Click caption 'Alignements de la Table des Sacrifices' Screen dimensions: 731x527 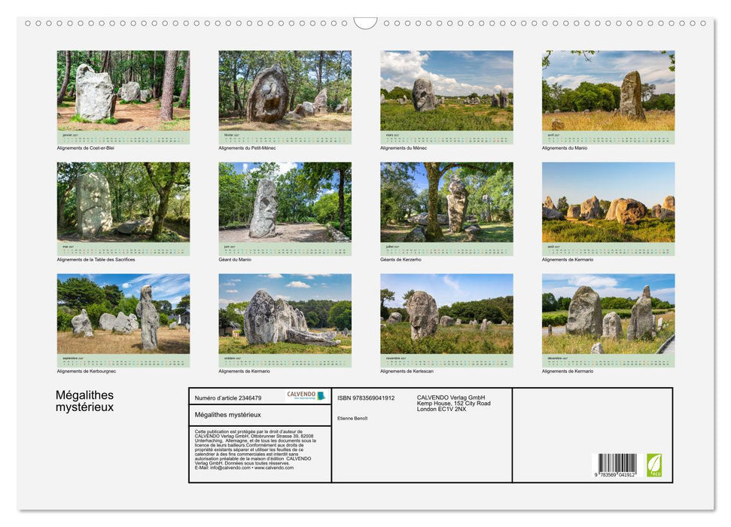point(96,259)
